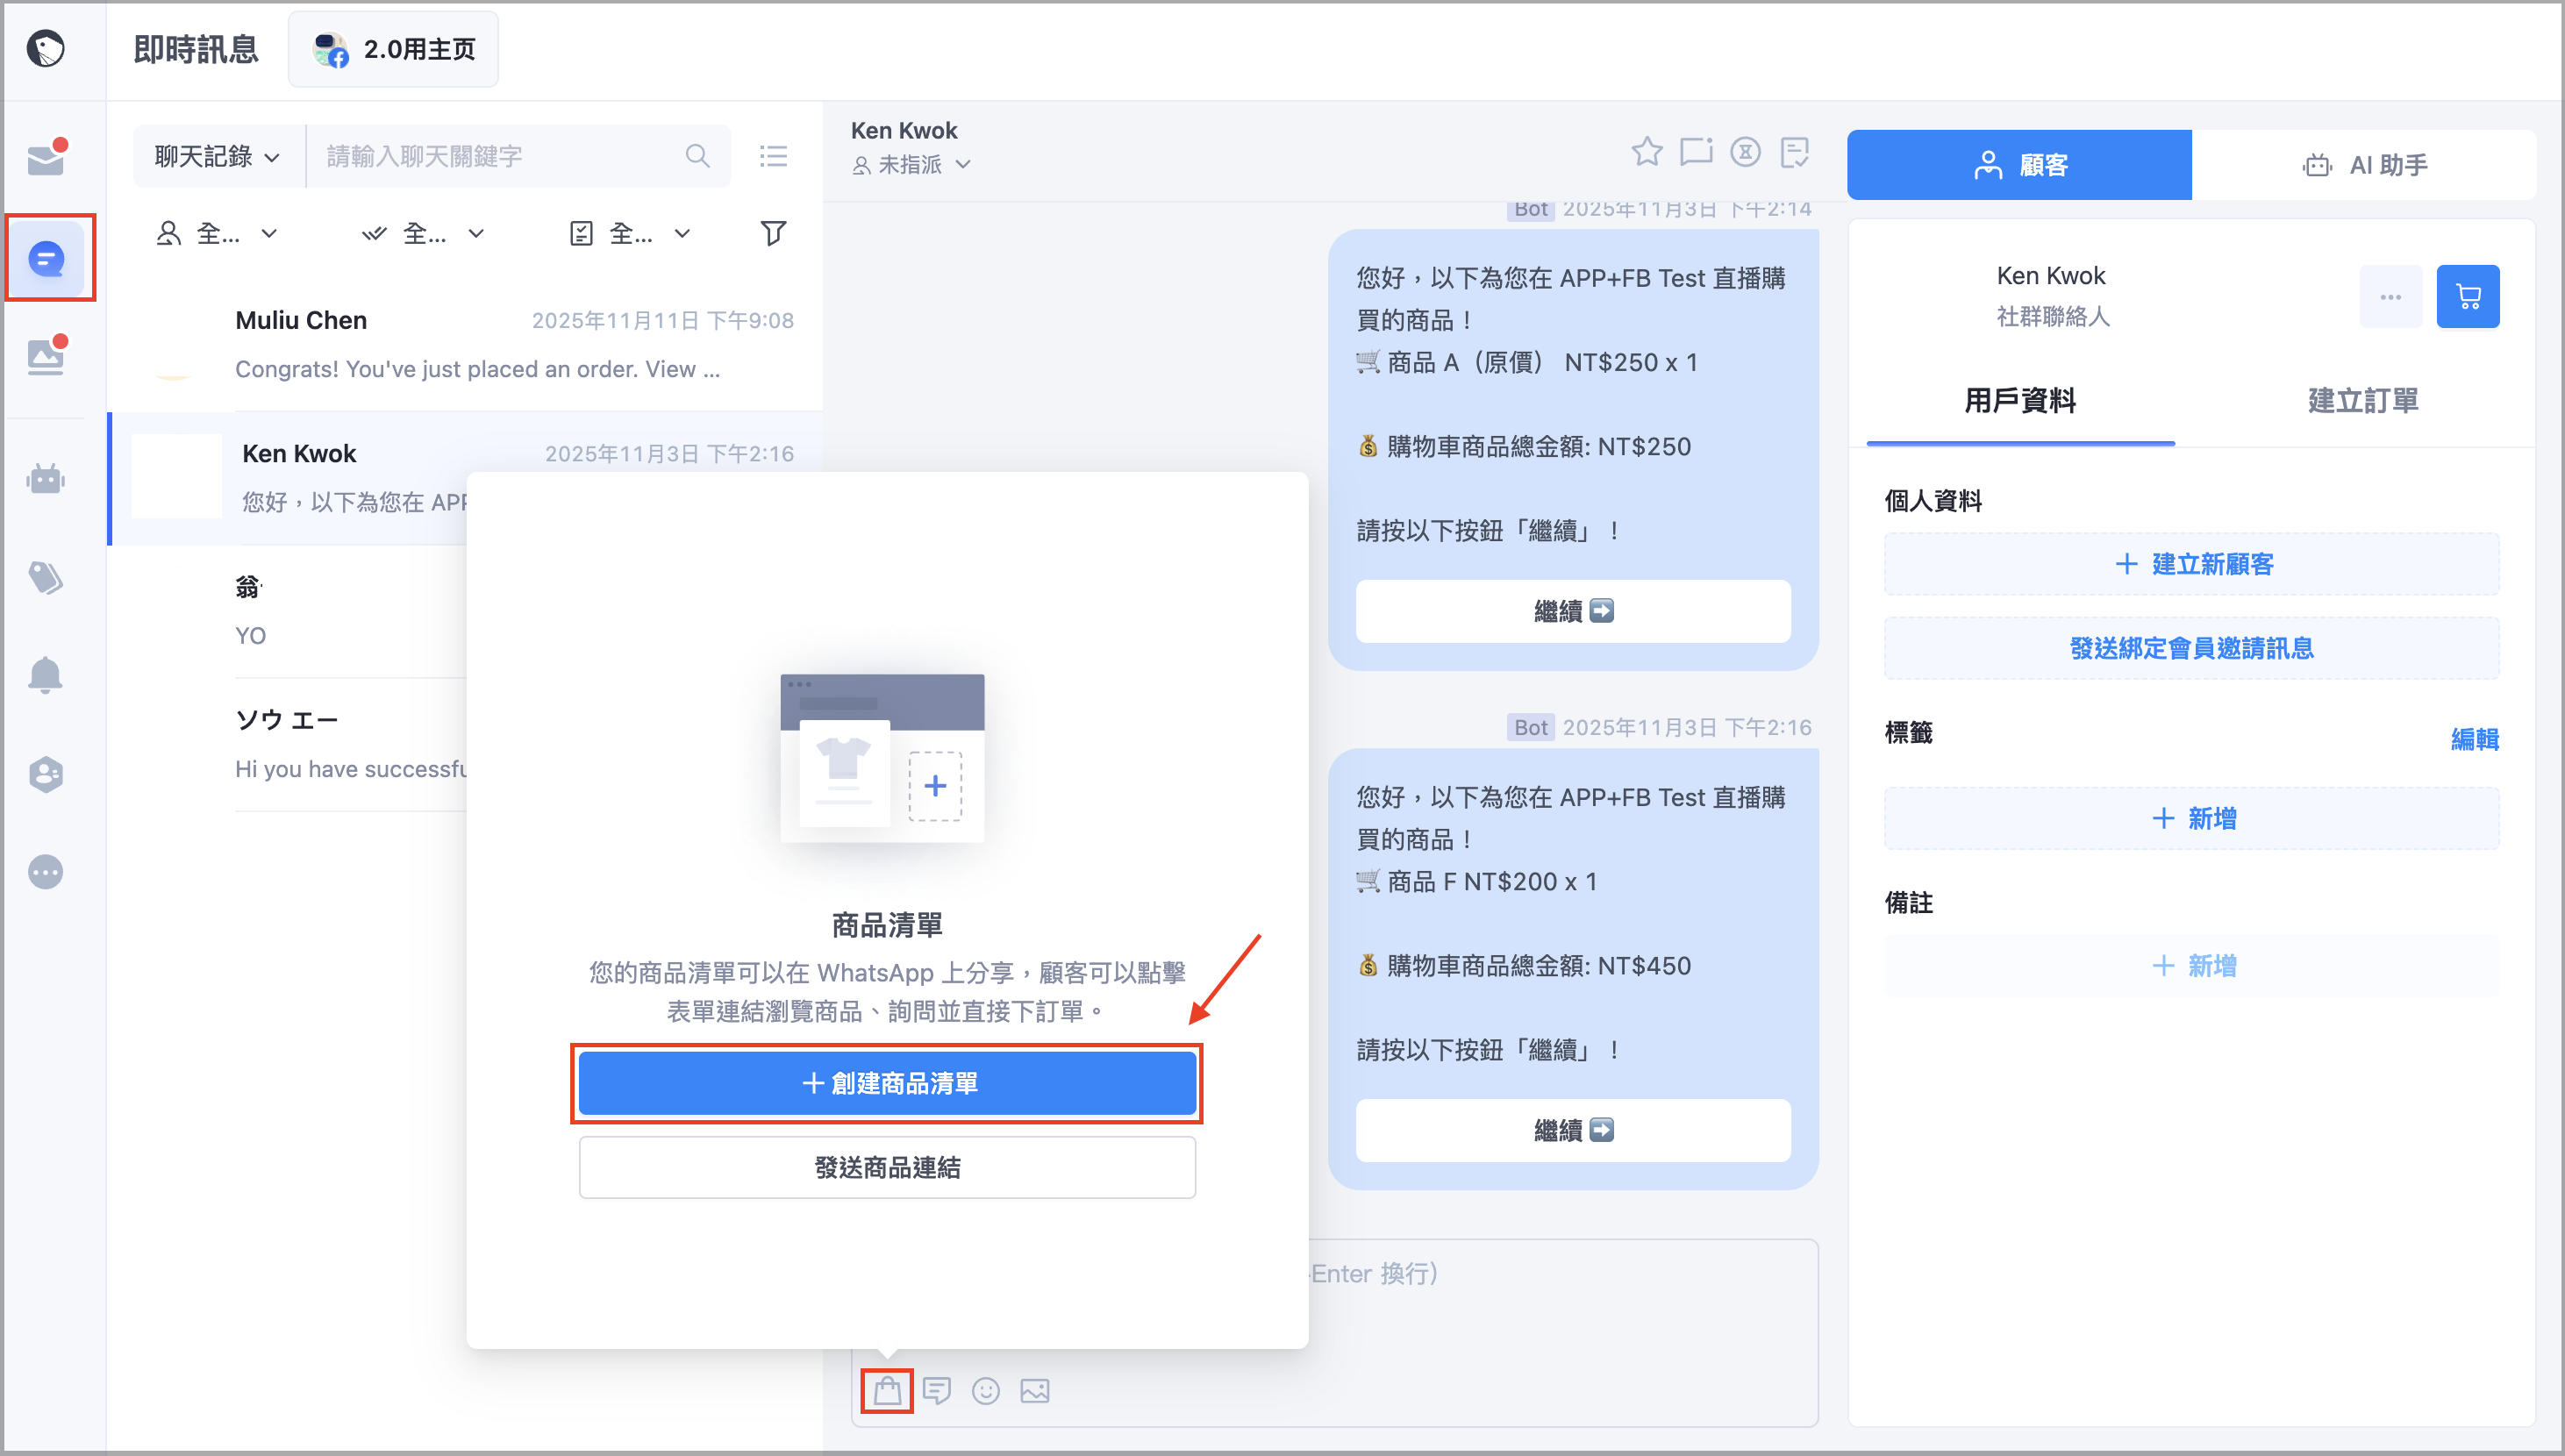Click the search magnifier icon

click(x=697, y=156)
